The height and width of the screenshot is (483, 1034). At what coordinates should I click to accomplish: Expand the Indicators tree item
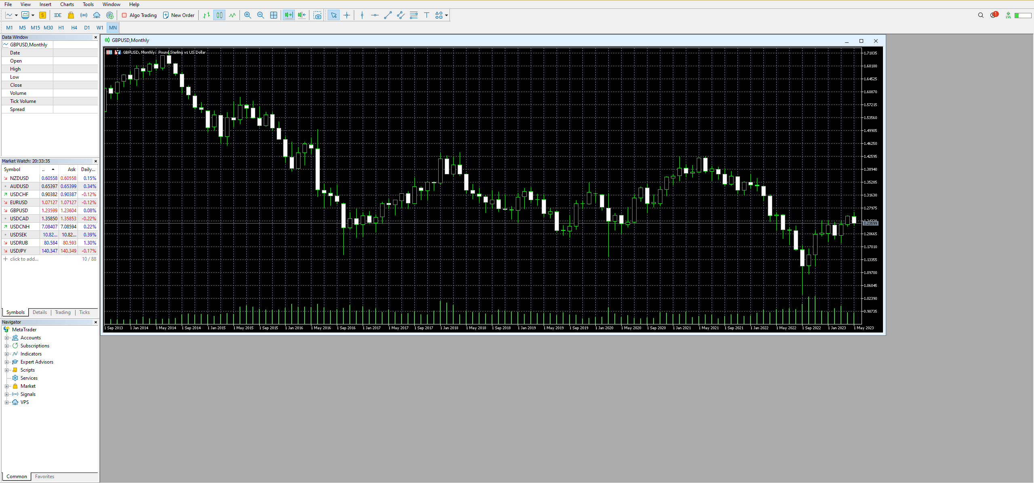click(x=6, y=354)
